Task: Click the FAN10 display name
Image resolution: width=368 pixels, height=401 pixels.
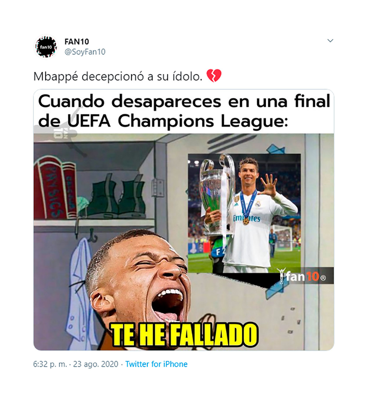Action: [77, 42]
